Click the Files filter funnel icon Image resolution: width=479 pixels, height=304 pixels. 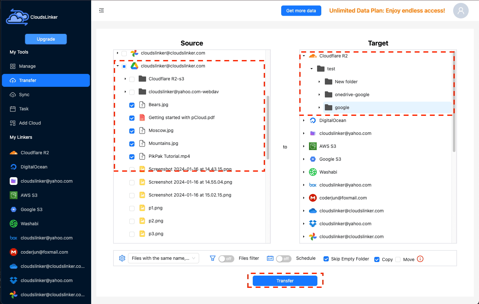(213, 258)
